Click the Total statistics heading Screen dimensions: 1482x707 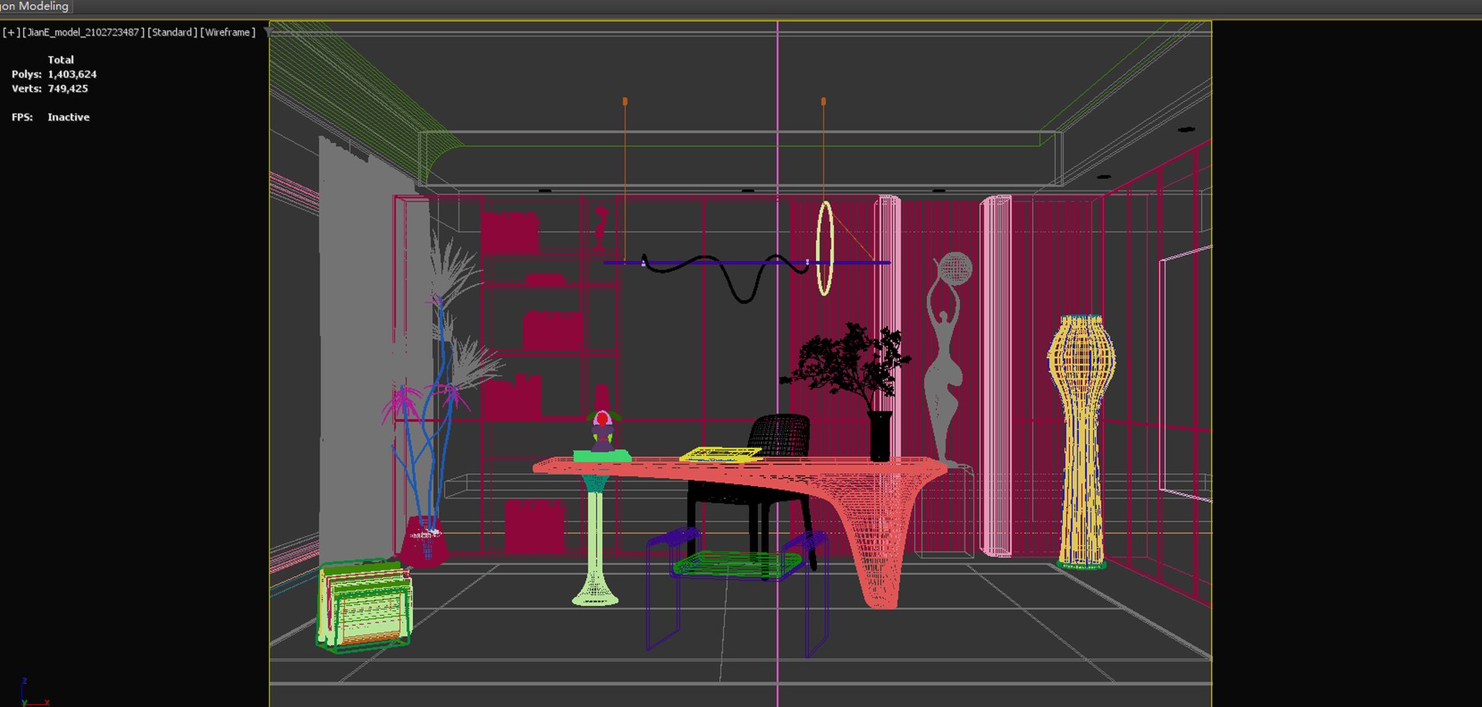click(61, 59)
